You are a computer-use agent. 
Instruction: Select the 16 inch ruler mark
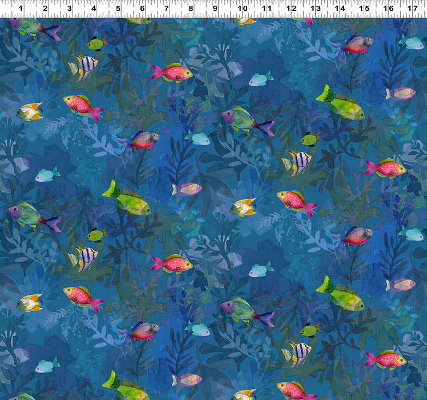pyautogui.click(x=388, y=9)
